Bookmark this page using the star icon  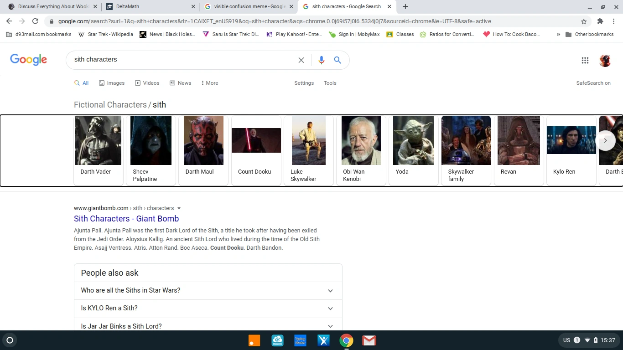[583, 21]
